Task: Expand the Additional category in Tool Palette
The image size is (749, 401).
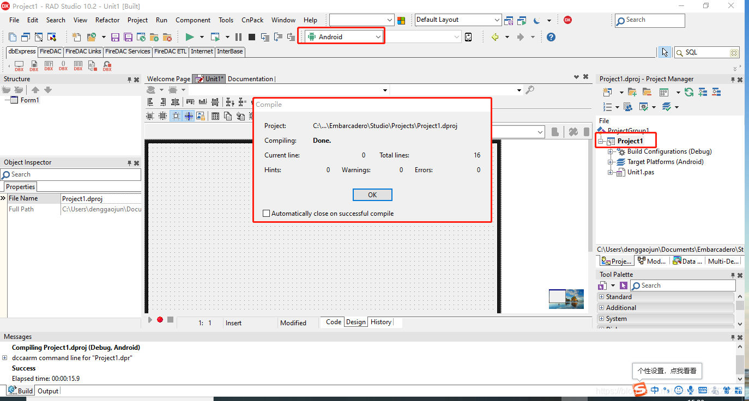Action: tap(602, 308)
